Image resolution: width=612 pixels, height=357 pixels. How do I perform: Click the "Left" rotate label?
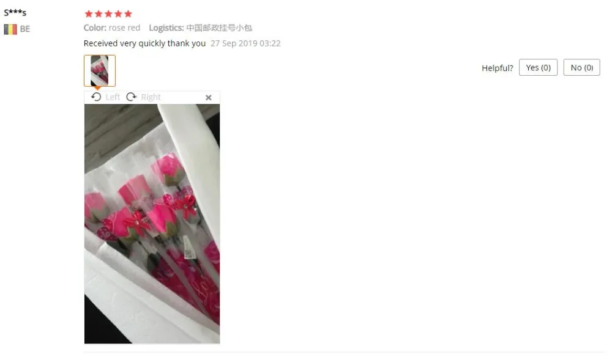click(x=113, y=97)
